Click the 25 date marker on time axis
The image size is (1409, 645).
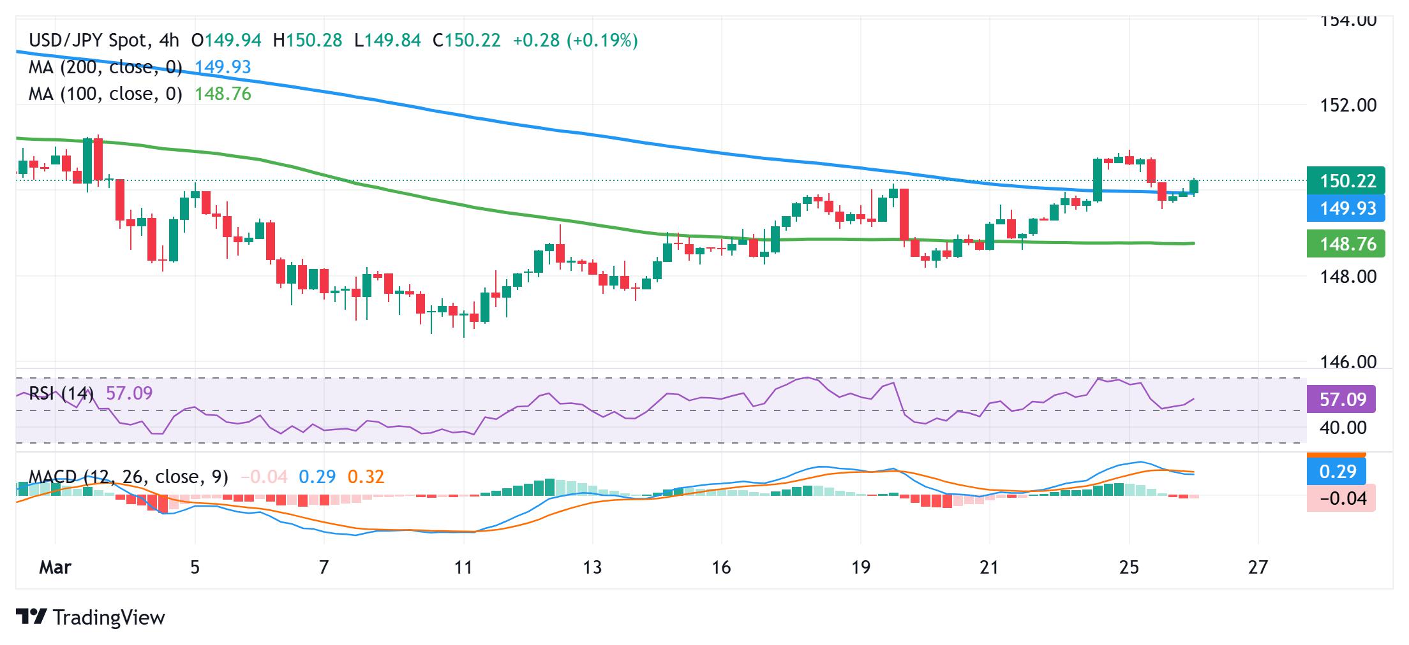click(x=1129, y=567)
